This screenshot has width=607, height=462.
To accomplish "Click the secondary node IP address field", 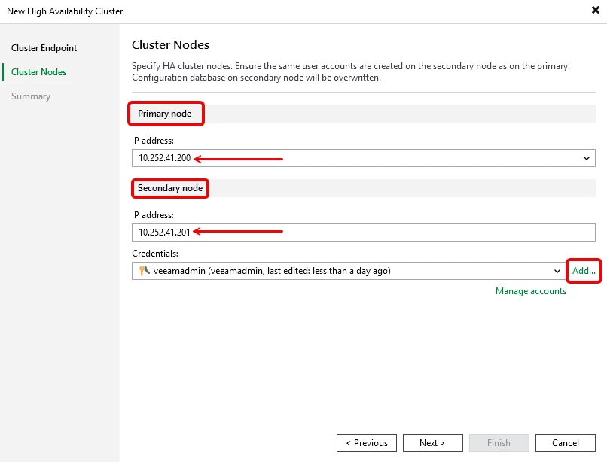I will pyautogui.click(x=363, y=232).
